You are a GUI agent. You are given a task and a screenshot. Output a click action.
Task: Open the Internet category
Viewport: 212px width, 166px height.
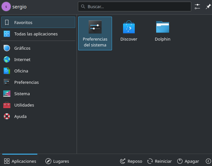point(38,59)
